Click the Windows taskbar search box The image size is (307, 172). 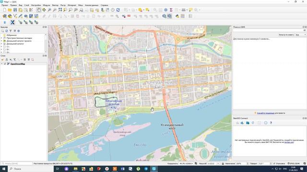[31, 169]
